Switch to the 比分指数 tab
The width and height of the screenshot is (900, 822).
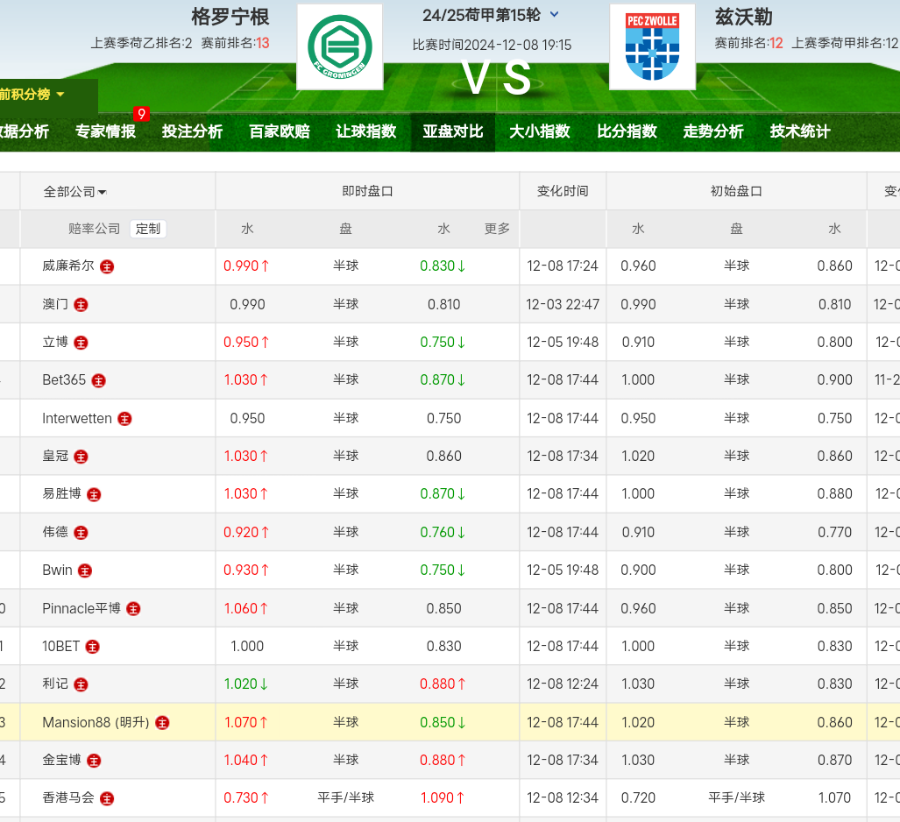coord(627,131)
